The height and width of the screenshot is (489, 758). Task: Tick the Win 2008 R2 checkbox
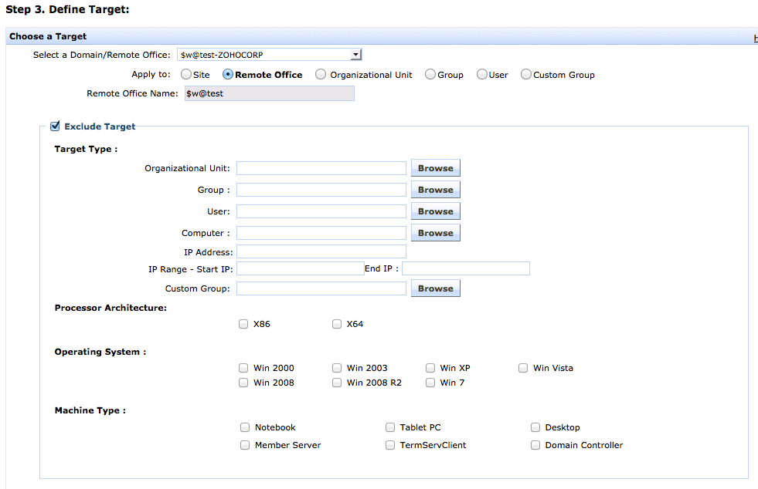[337, 383]
